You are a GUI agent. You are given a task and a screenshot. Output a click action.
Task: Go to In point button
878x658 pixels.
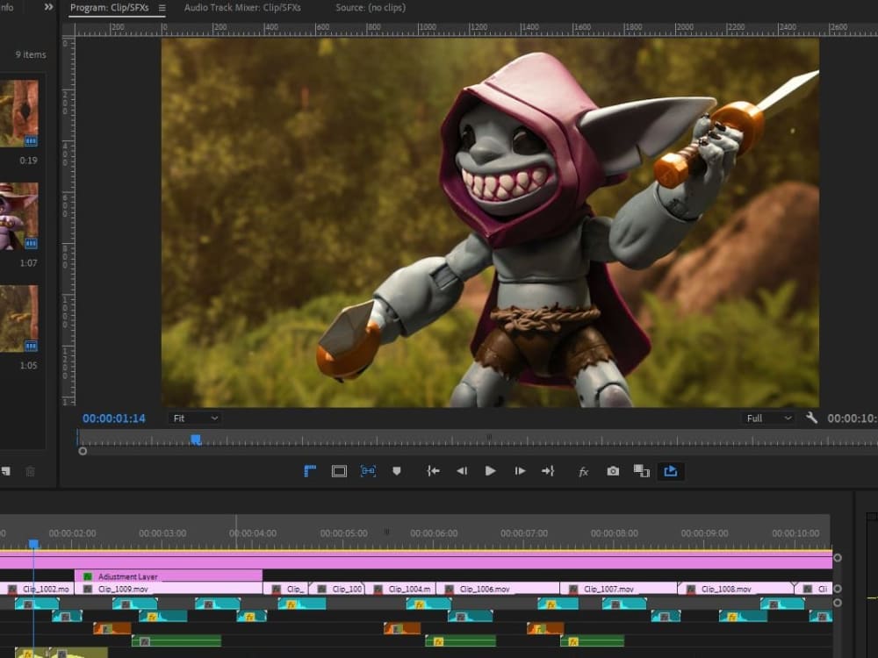[433, 471]
